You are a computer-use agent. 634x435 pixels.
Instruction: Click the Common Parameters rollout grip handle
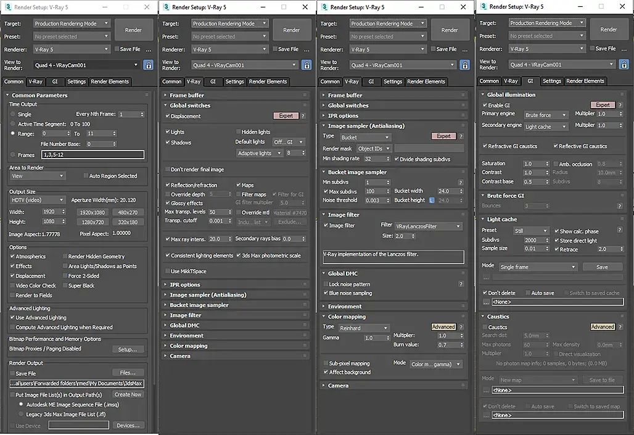[146, 95]
